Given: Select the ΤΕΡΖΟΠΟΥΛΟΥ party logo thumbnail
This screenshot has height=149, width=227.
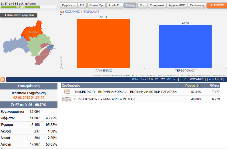Looking at the screenshot, I should tap(67, 99).
